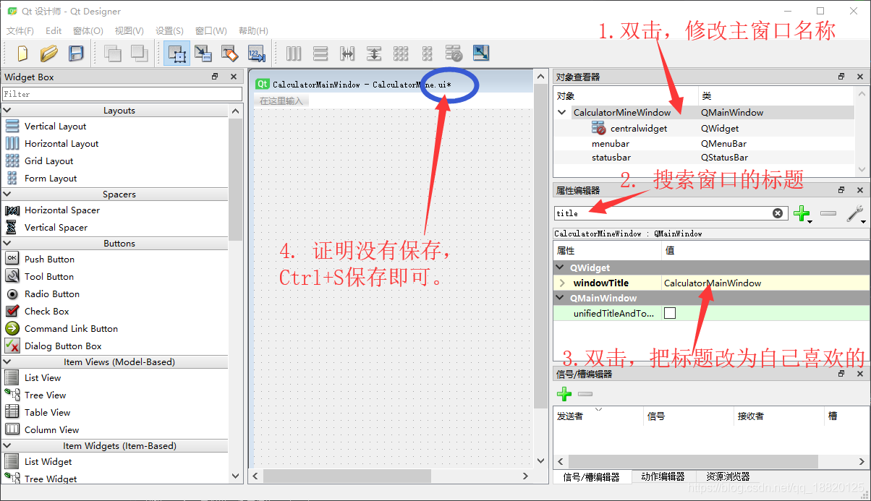Click the Bring to Front toolbar icon

point(138,53)
